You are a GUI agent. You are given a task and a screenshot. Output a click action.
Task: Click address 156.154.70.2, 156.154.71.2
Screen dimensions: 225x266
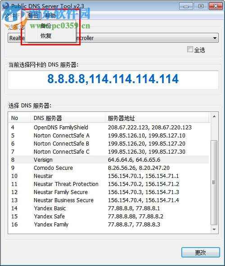pyautogui.click(x=144, y=184)
